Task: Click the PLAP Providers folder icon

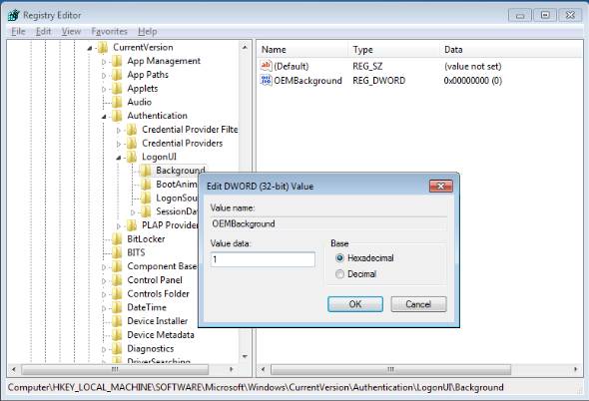Action: 131,225
